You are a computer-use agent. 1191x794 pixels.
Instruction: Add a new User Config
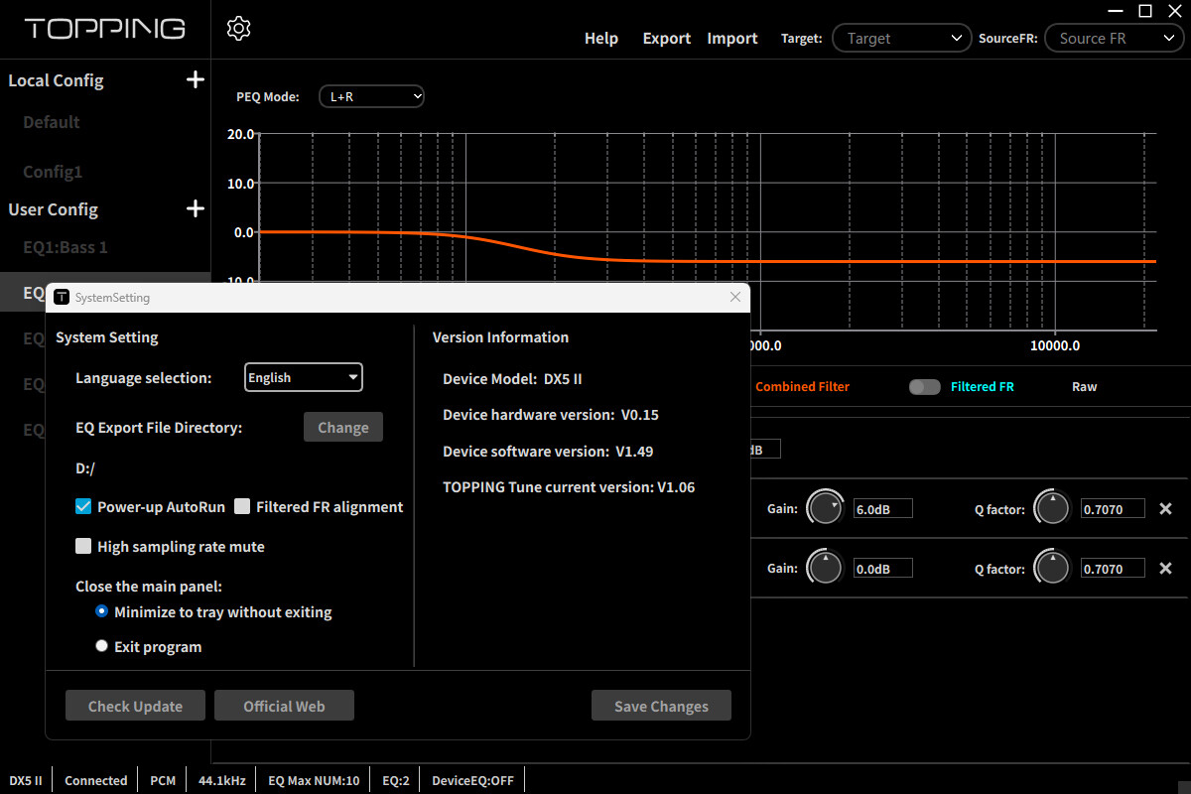pyautogui.click(x=196, y=208)
